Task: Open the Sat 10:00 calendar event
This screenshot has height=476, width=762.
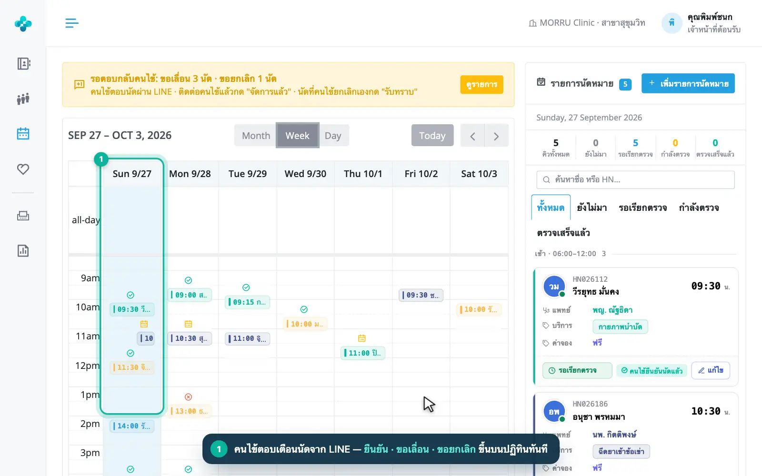Action: tap(479, 309)
